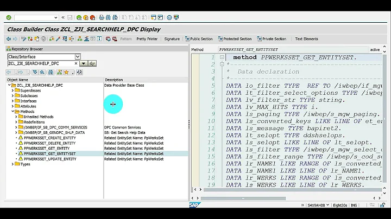The width and height of the screenshot is (391, 219).
Task: Open the command field dropdown
Action: click(55, 18)
